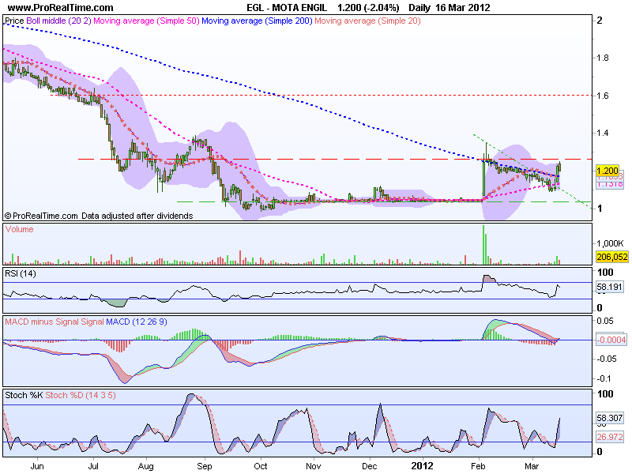Select the Feb label on time axis

click(x=478, y=466)
